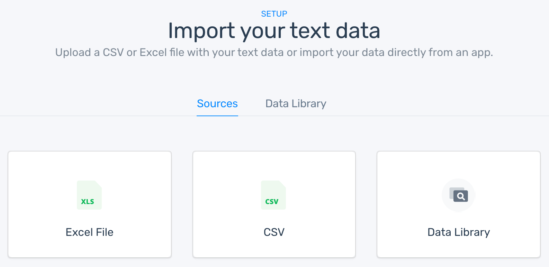Choose the Data Library source card

459,166
